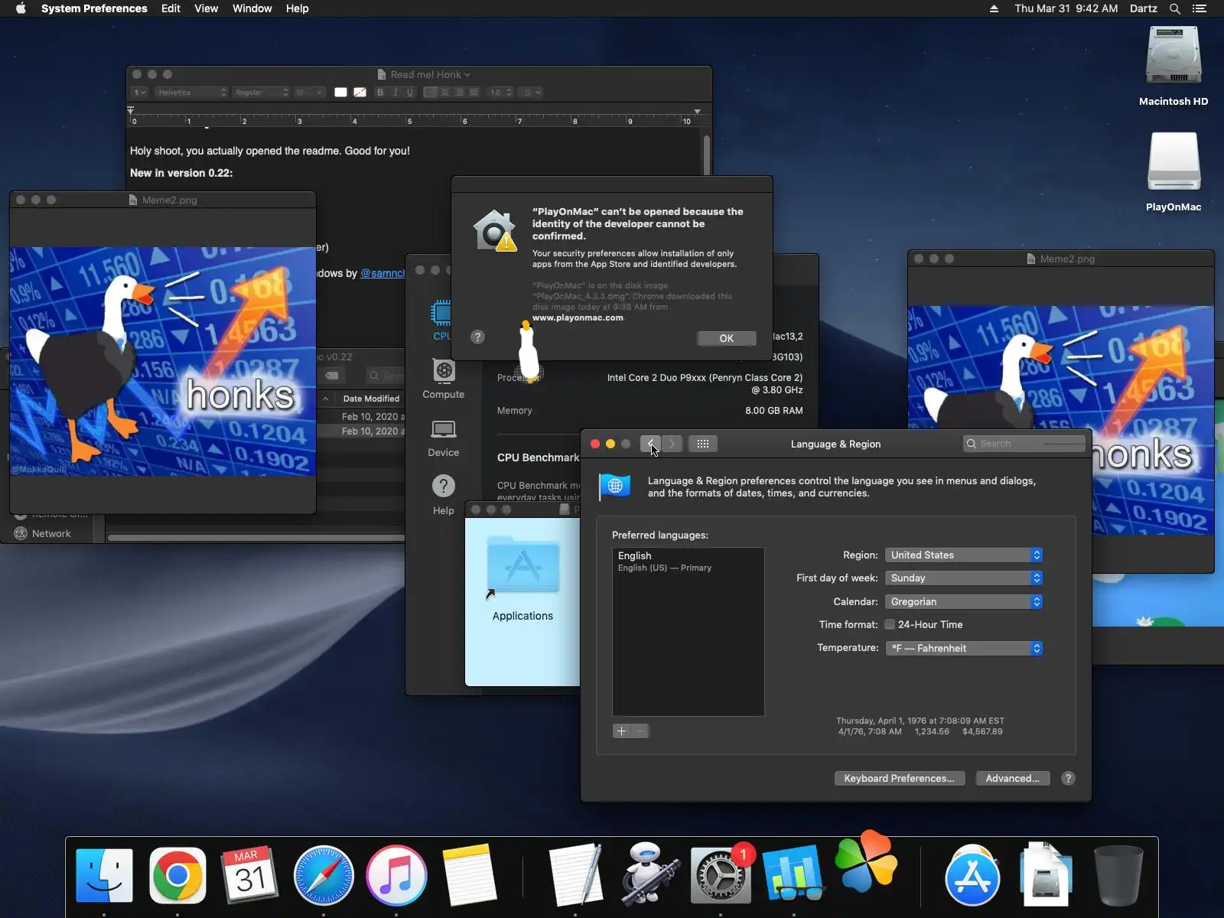
Task: Open the Applications folder shortcut
Action: coord(522,579)
